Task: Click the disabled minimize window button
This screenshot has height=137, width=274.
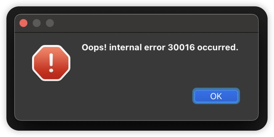Action: (37, 23)
